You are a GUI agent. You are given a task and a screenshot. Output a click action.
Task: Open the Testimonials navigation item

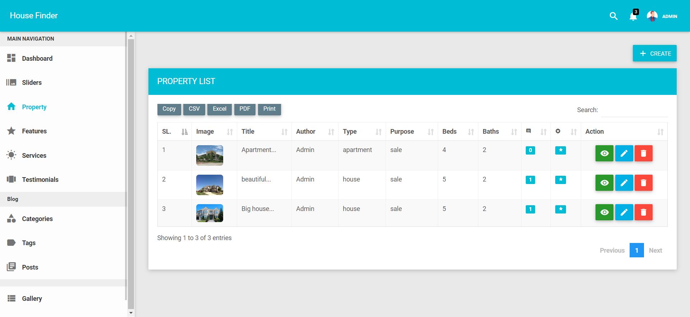click(40, 180)
